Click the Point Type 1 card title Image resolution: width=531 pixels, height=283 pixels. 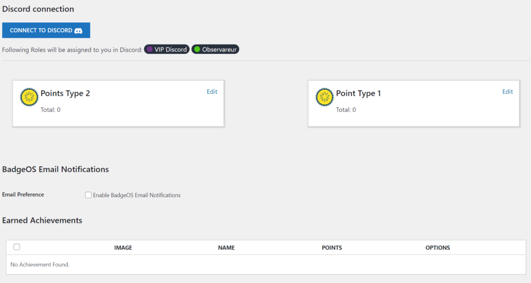coord(358,93)
